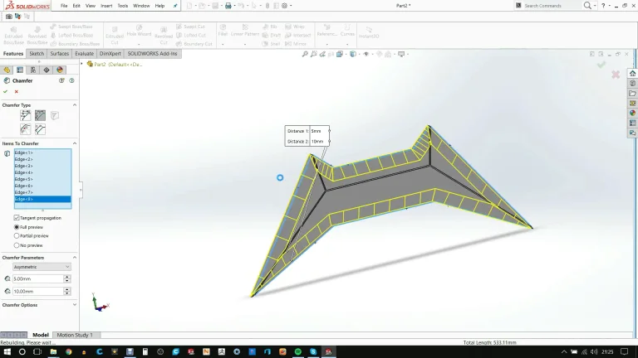The width and height of the screenshot is (638, 358).
Task: Select the second chamfer type icon
Action: click(x=40, y=116)
